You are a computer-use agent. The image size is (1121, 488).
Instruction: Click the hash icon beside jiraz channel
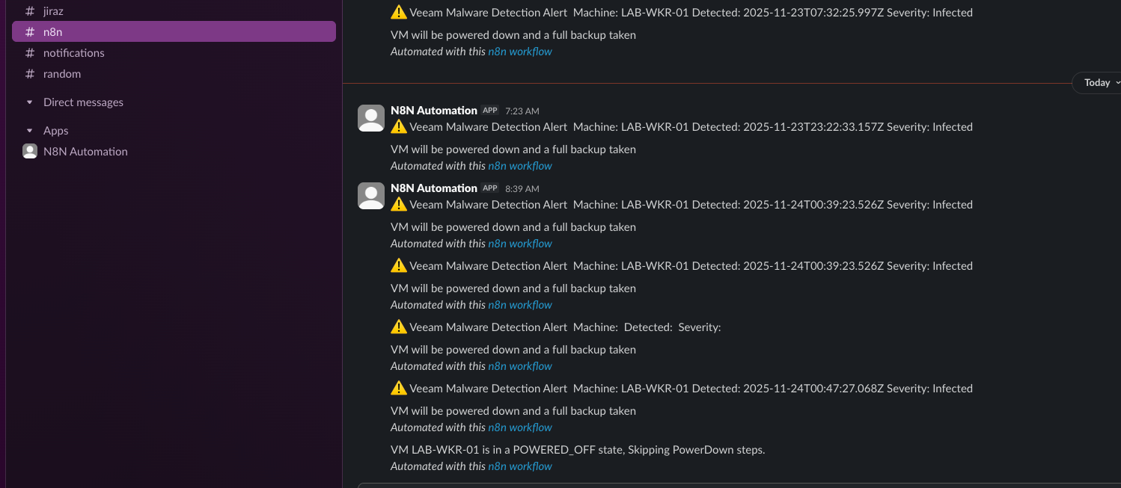30,11
